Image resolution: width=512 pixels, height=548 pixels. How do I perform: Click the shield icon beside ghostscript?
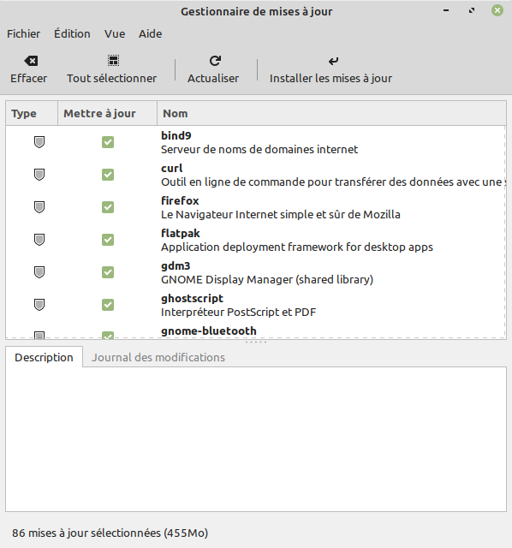39,305
